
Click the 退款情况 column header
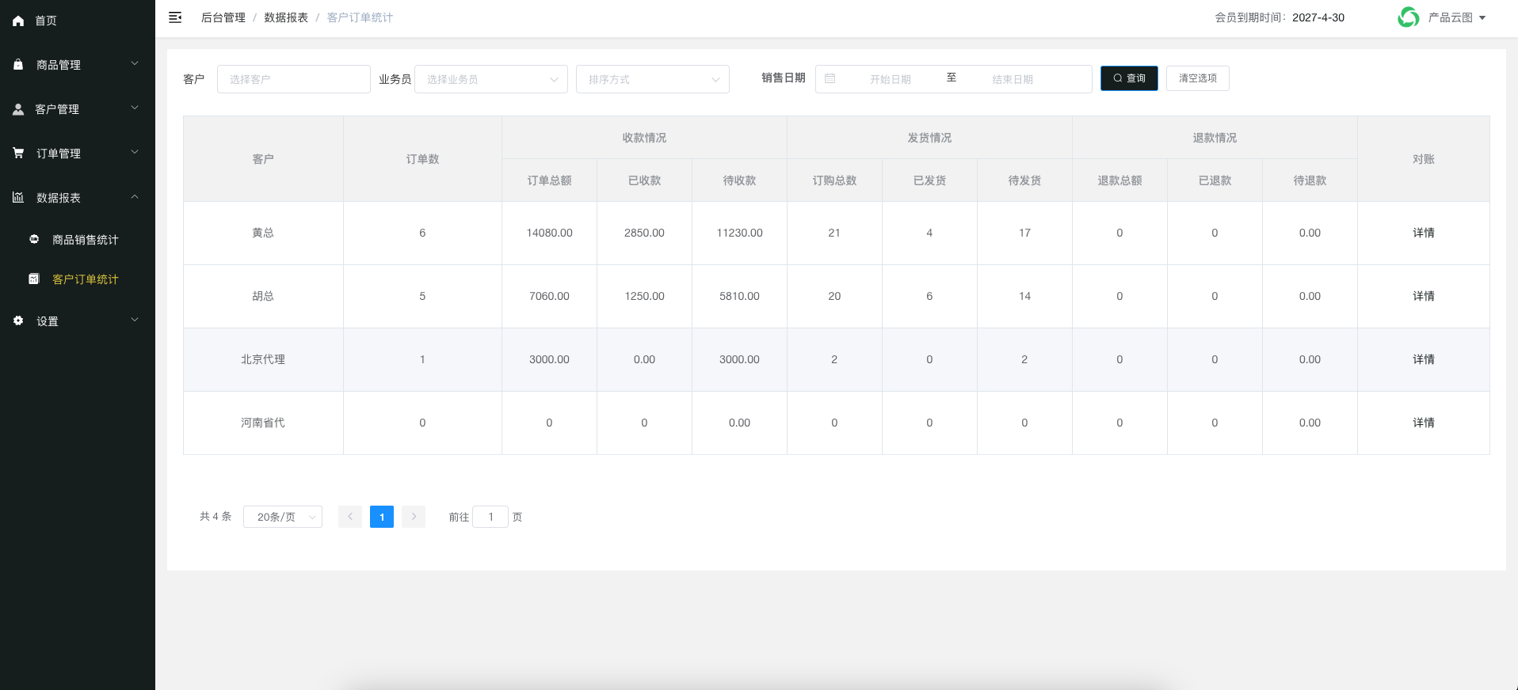click(x=1215, y=138)
